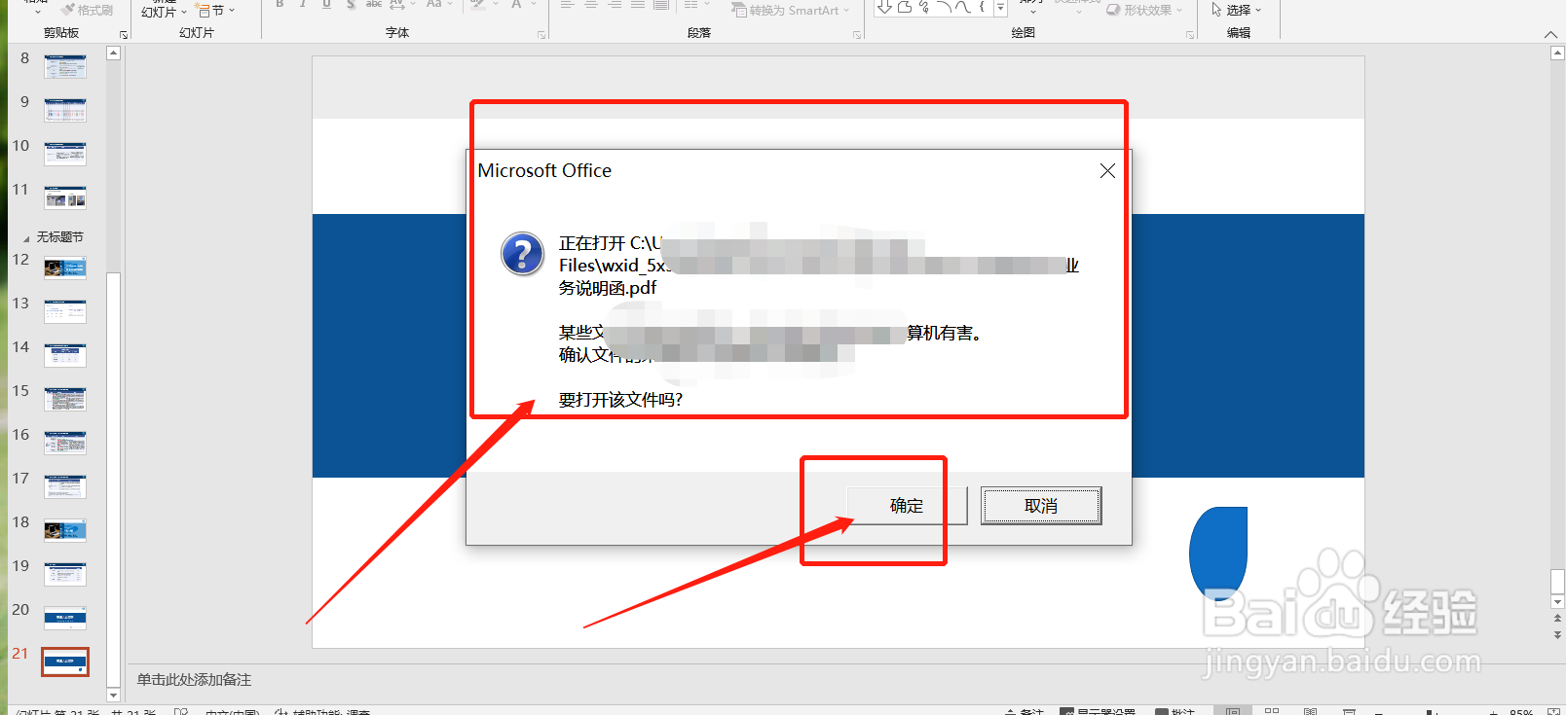Image resolution: width=1566 pixels, height=715 pixels.
Task: Select slide 15 thumbnail
Action: coord(65,399)
